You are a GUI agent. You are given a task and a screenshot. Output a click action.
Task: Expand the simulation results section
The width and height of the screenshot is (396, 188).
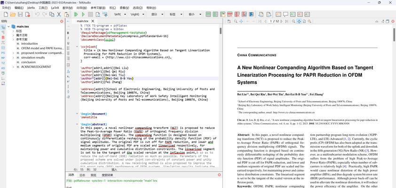[x=13, y=57]
